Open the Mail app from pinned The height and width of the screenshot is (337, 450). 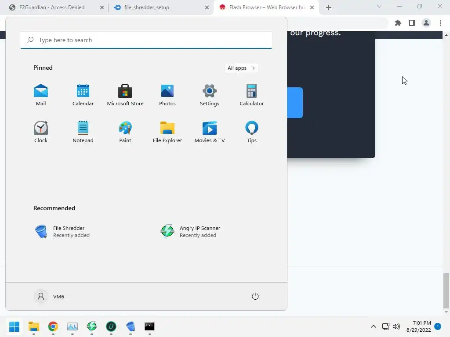(x=41, y=95)
